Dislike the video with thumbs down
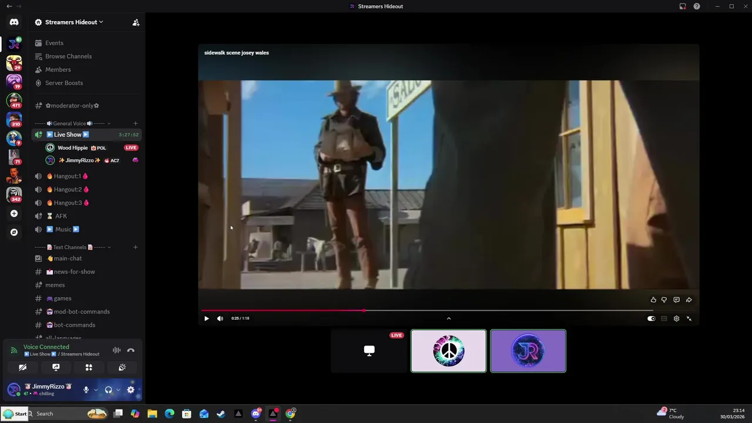The image size is (752, 423). coord(664,300)
